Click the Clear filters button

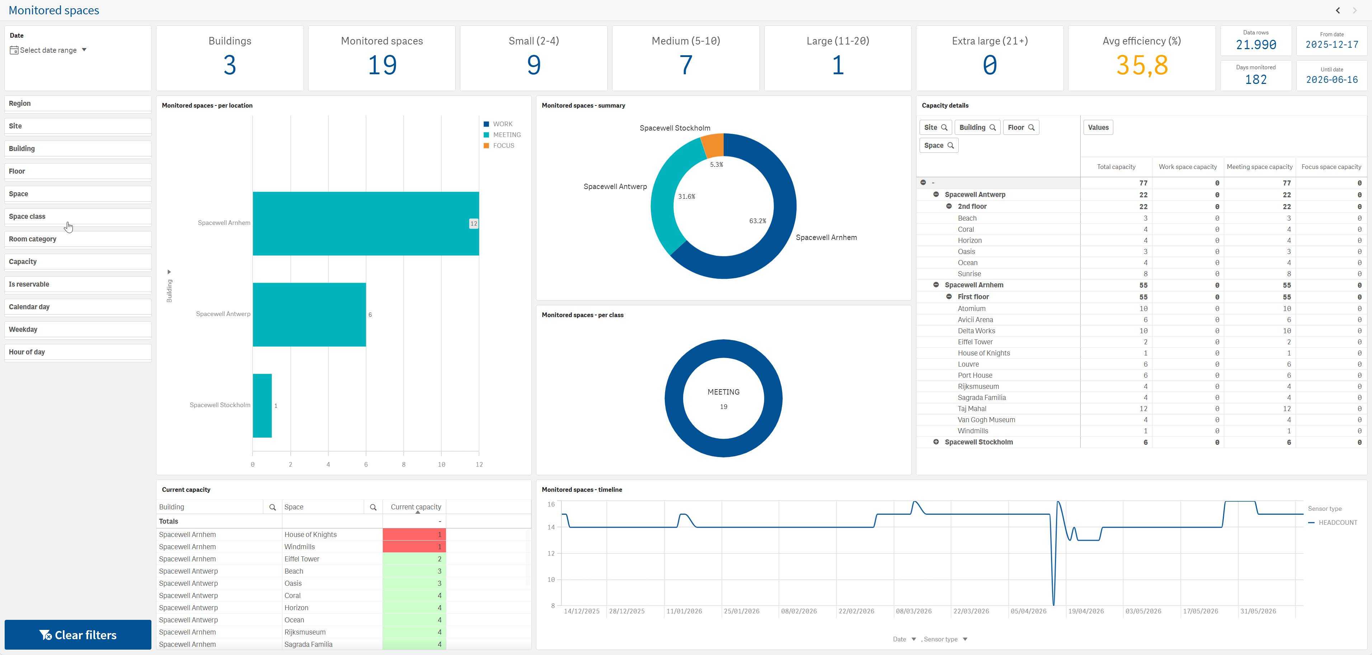[x=78, y=635]
